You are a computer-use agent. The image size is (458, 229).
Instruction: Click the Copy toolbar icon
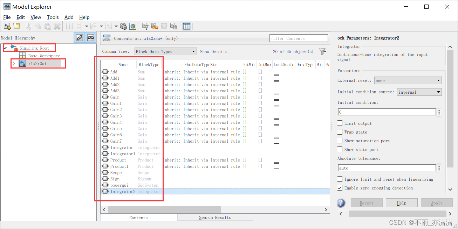click(38, 26)
